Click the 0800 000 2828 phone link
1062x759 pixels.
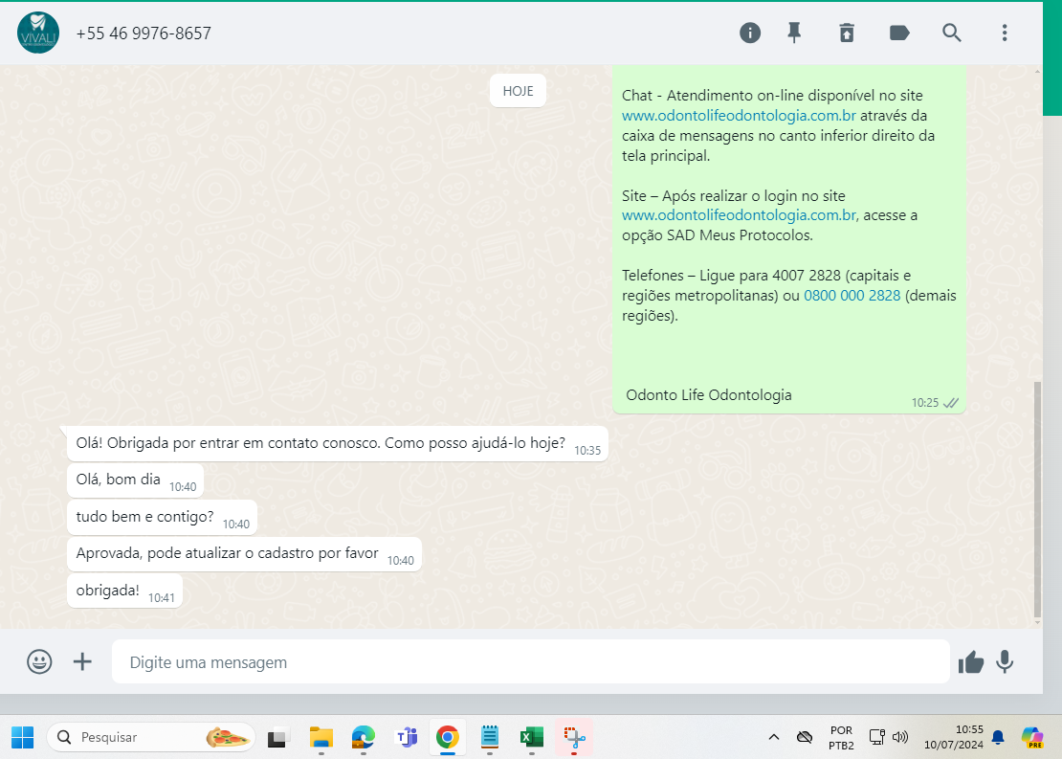click(852, 296)
